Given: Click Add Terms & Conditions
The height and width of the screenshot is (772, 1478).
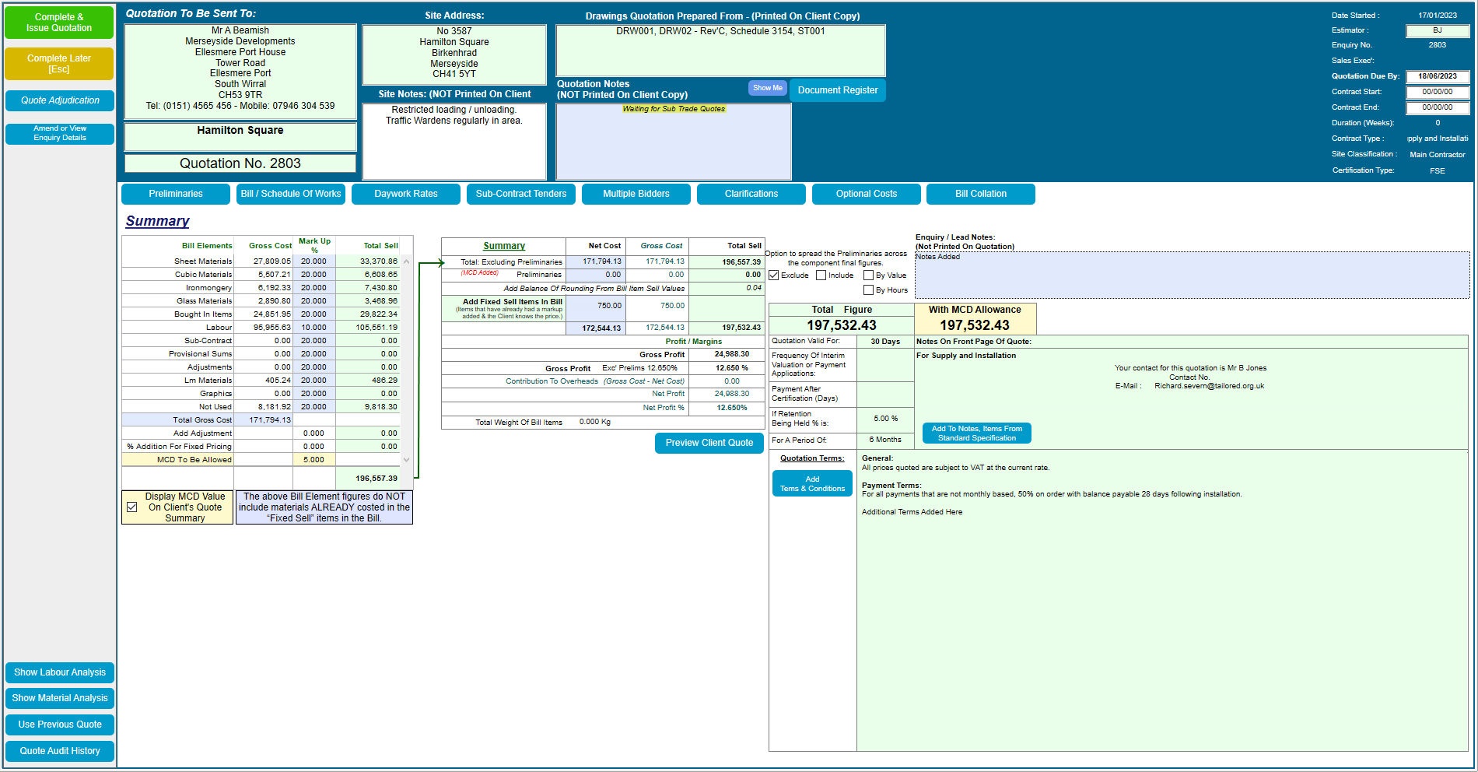Looking at the screenshot, I should 812,482.
